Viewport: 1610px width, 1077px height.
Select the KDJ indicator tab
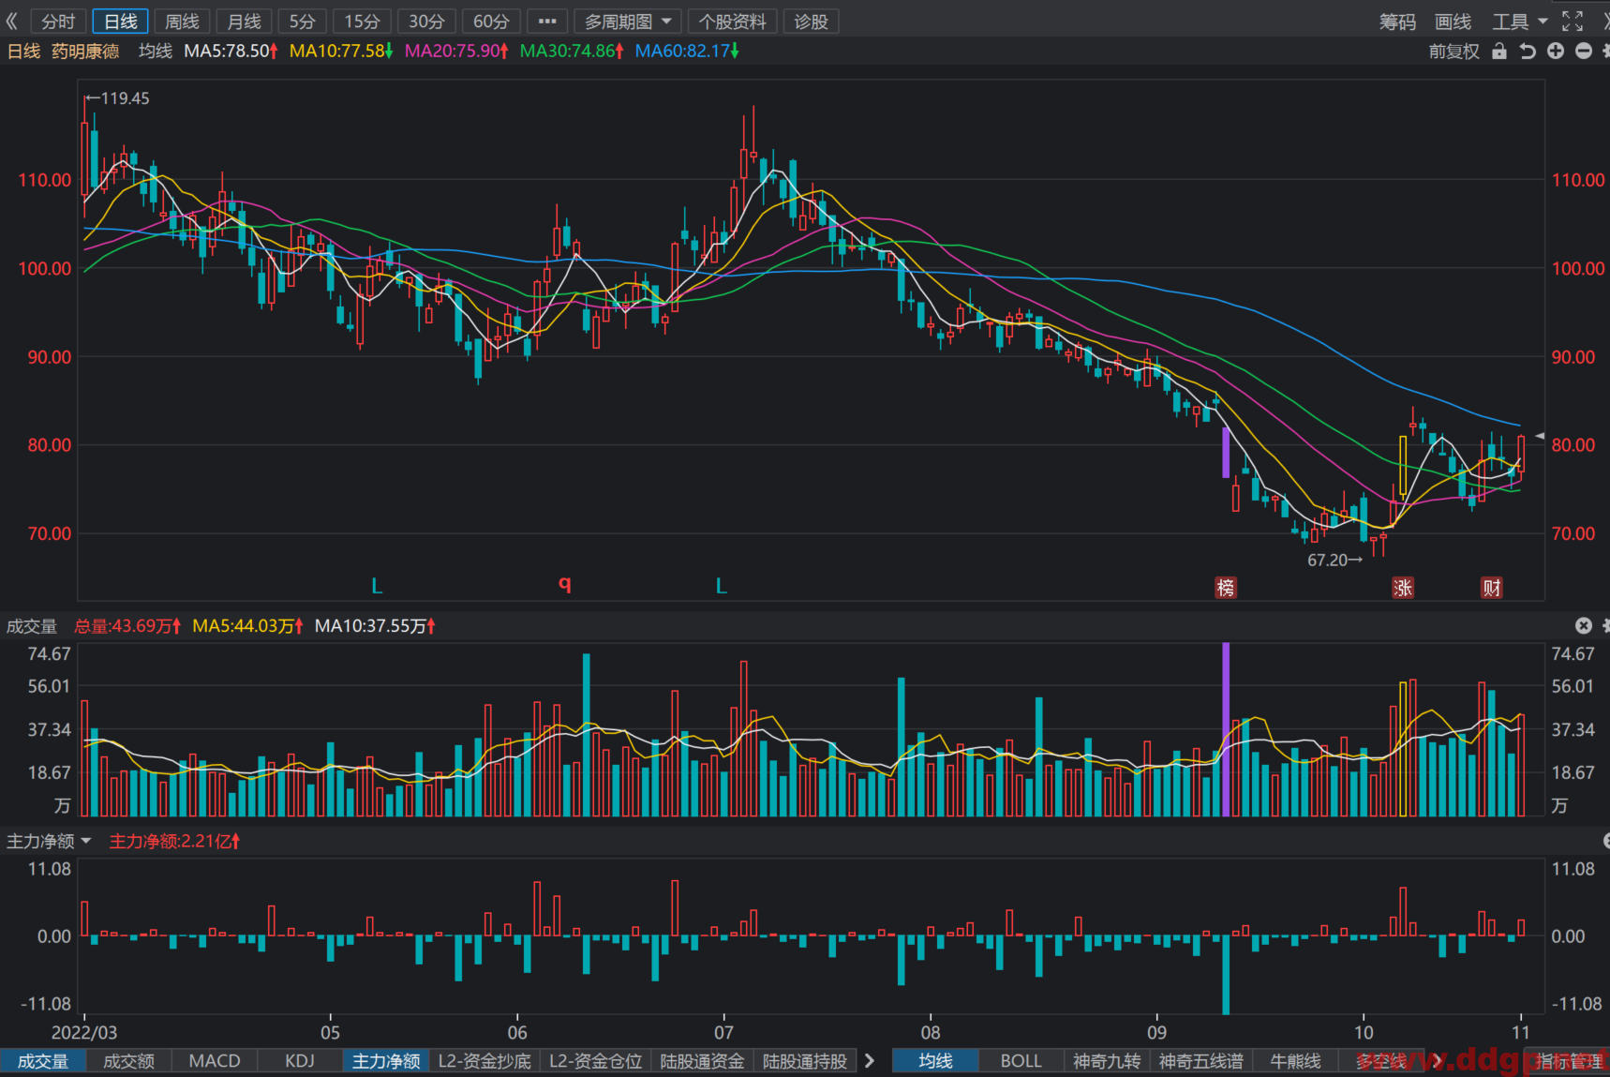coord(300,1060)
